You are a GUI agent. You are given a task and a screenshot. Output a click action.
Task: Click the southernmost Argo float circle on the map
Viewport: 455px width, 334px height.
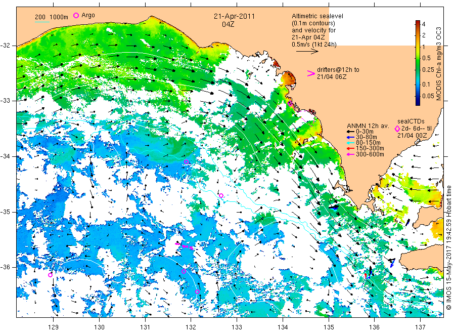(x=197, y=292)
